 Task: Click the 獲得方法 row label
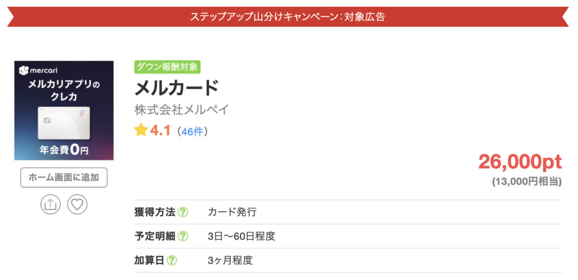click(155, 212)
